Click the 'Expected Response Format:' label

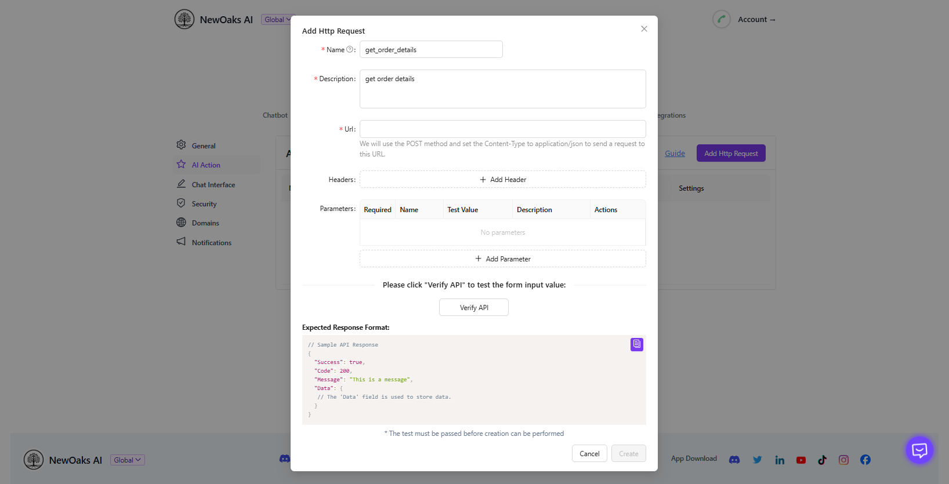(x=346, y=327)
